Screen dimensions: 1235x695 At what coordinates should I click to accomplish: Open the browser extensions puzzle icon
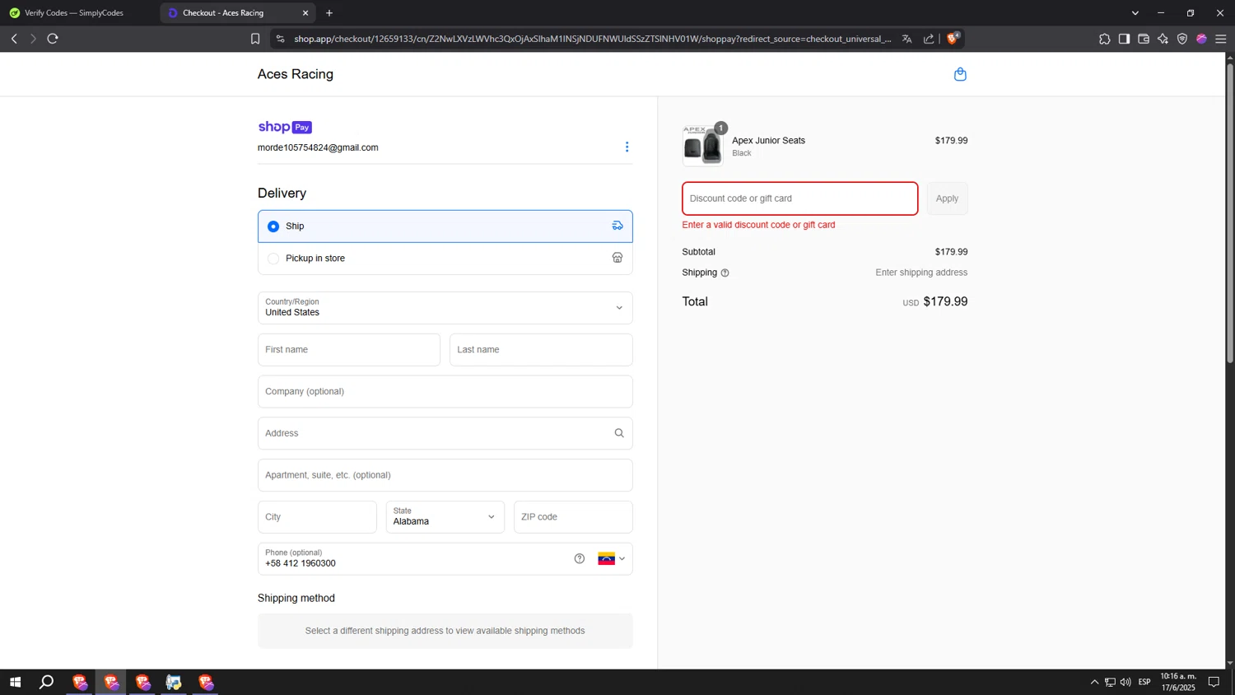(1104, 39)
